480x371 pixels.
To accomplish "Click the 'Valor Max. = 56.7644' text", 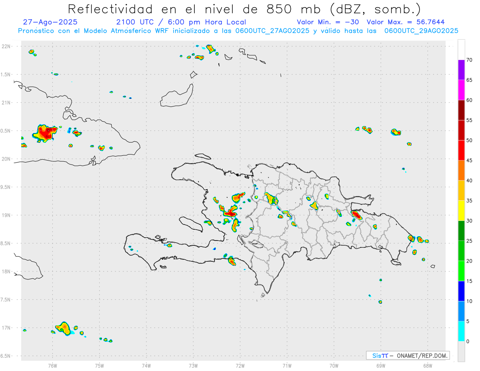I will coord(406,22).
